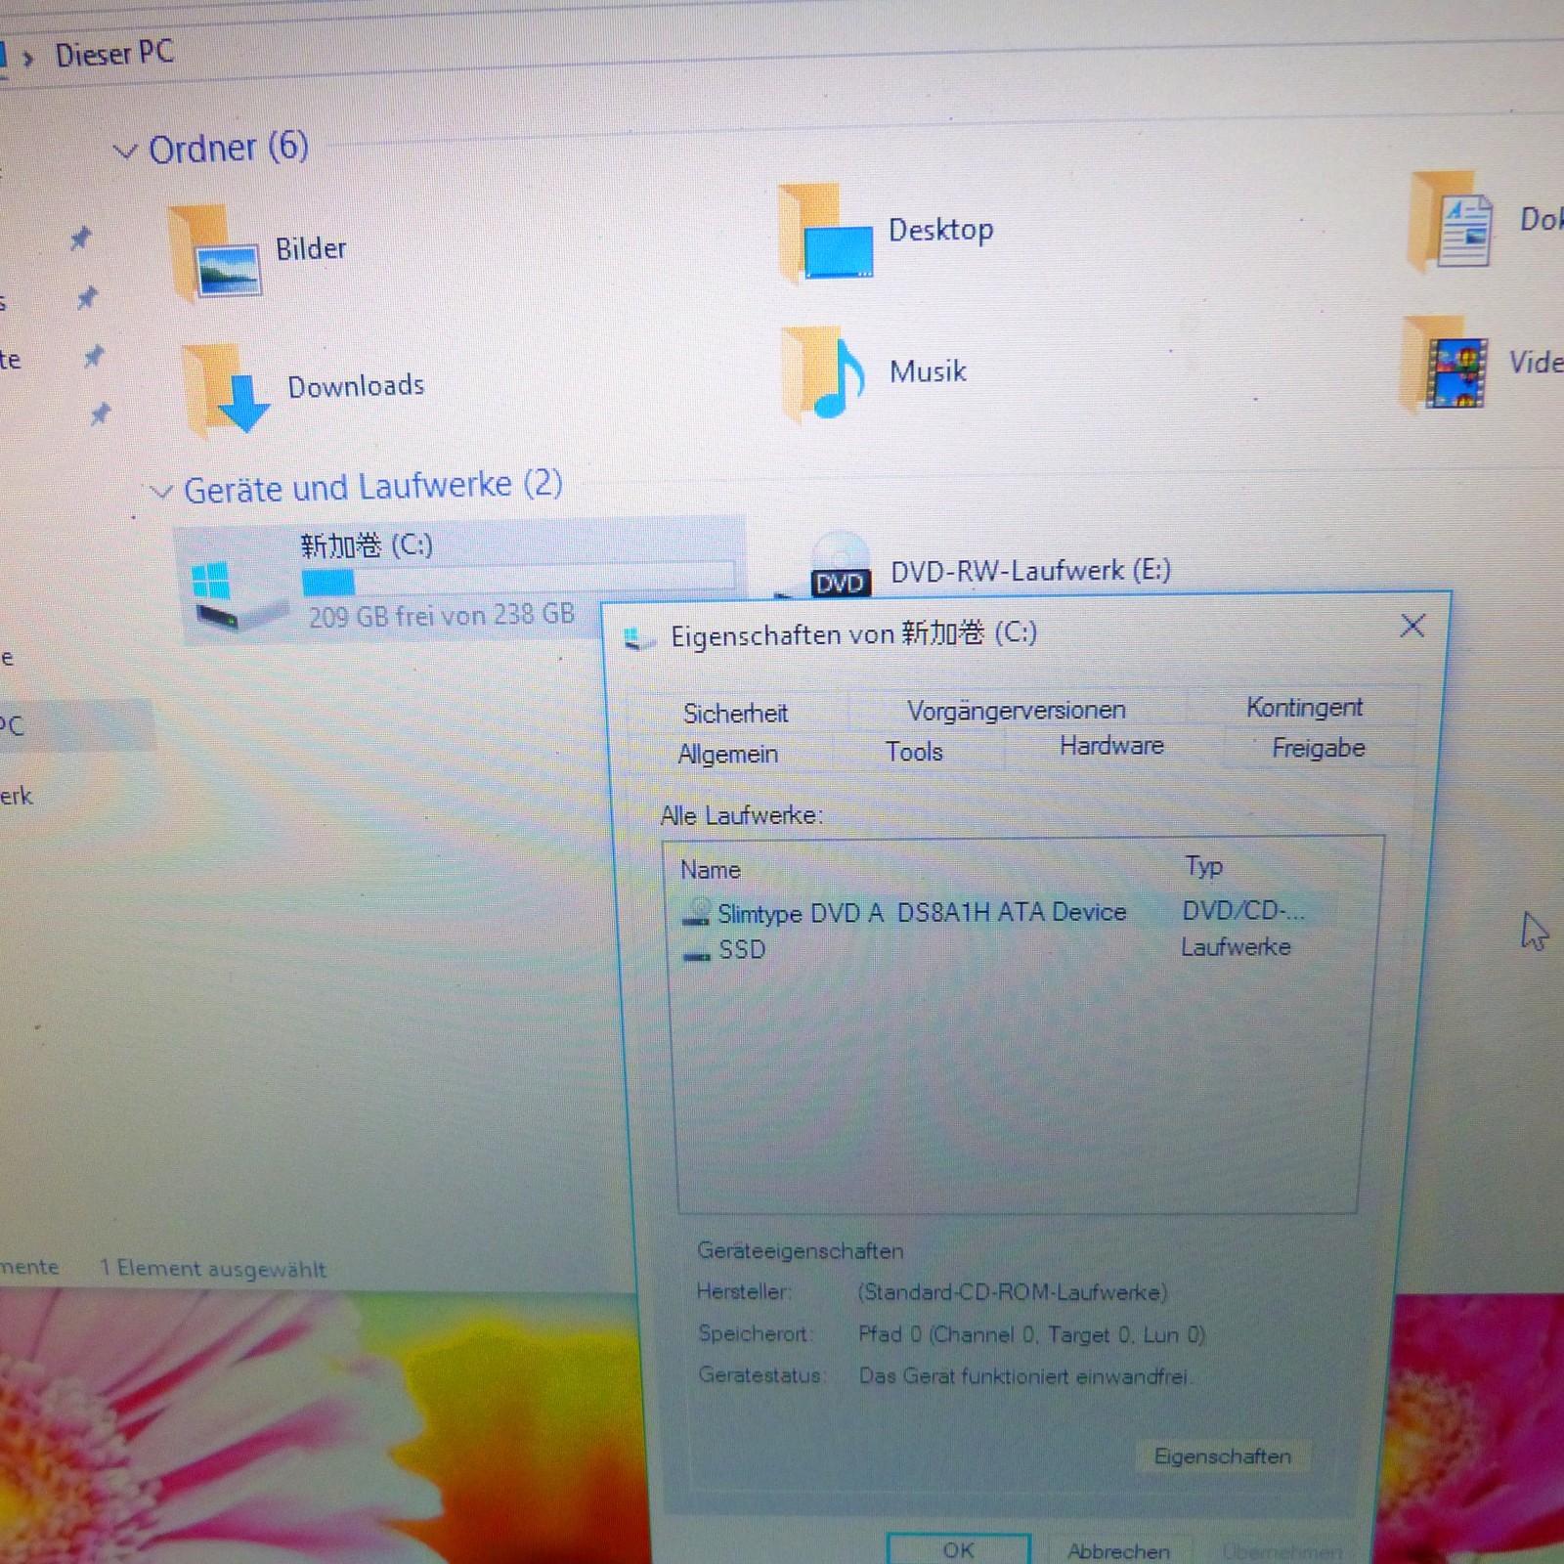1564x1564 pixels.
Task: Click the '209 GB frei von 238 GB' text
Action: 442,616
